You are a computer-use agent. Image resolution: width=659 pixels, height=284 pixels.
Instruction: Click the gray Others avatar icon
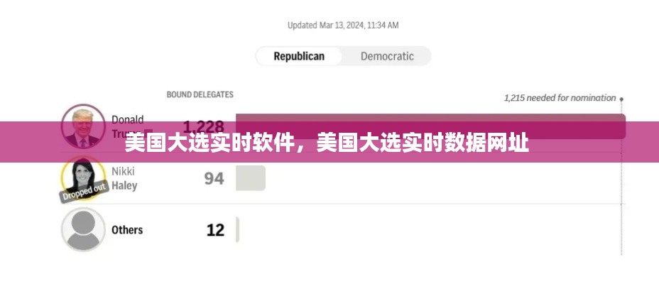83,230
